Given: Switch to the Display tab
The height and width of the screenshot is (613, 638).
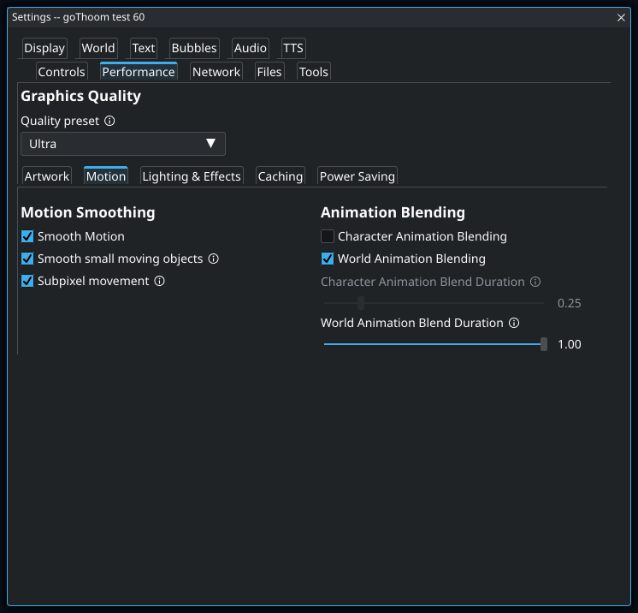Looking at the screenshot, I should click(x=44, y=48).
